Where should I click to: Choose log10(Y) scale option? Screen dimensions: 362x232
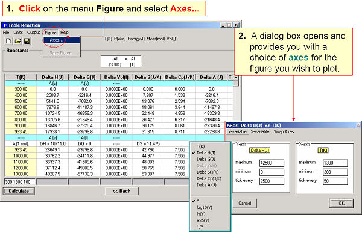pos(205,207)
